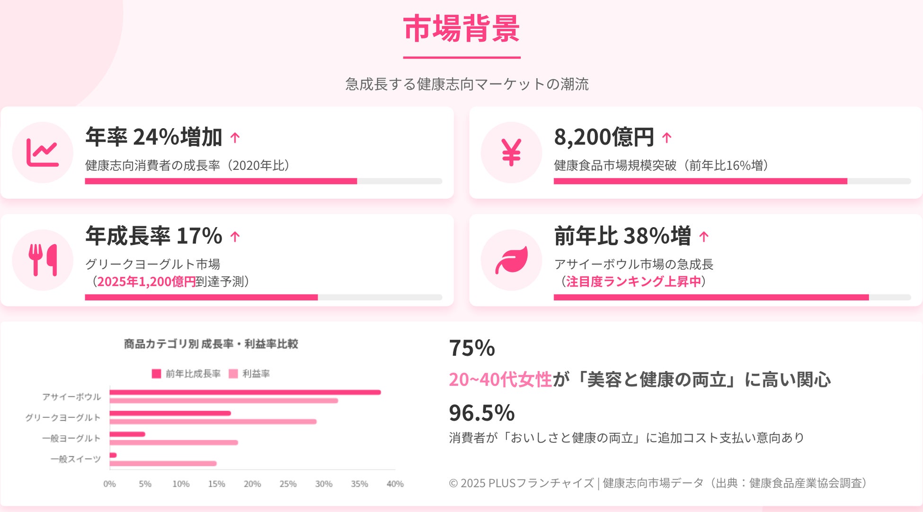
Task: Toggle the 利益率 legend swatch
Action: click(x=233, y=374)
